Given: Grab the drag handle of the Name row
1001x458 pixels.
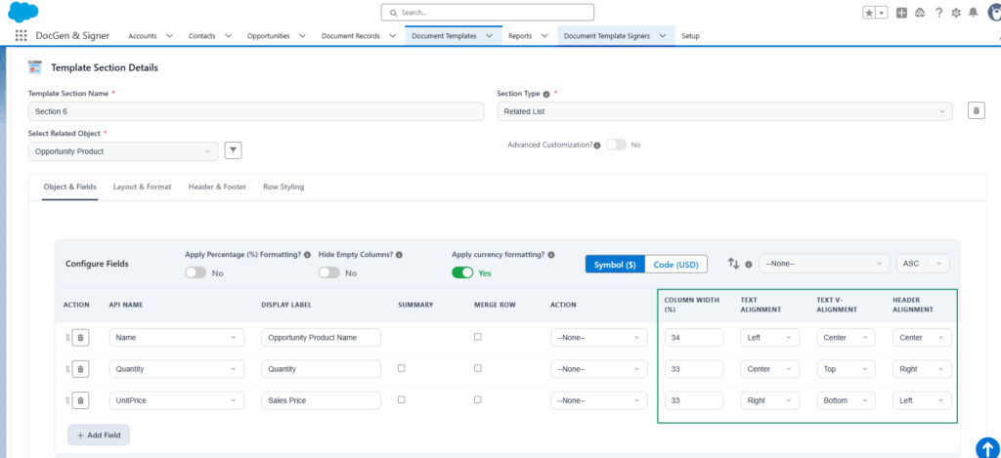Looking at the screenshot, I should [67, 338].
